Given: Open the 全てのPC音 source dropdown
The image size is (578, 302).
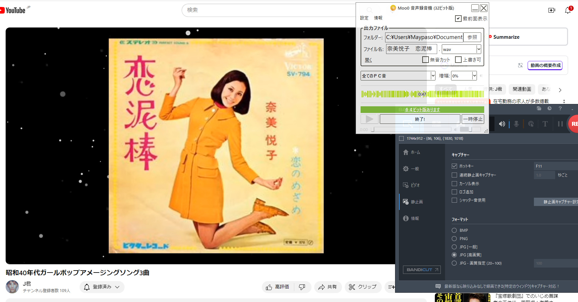Looking at the screenshot, I should [398, 75].
